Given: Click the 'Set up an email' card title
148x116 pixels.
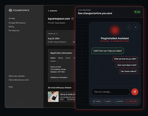Looking at the screenshot, I should [x=67, y=94].
